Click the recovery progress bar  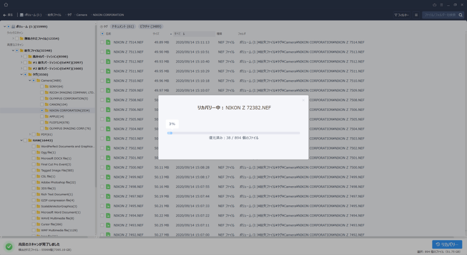233,133
